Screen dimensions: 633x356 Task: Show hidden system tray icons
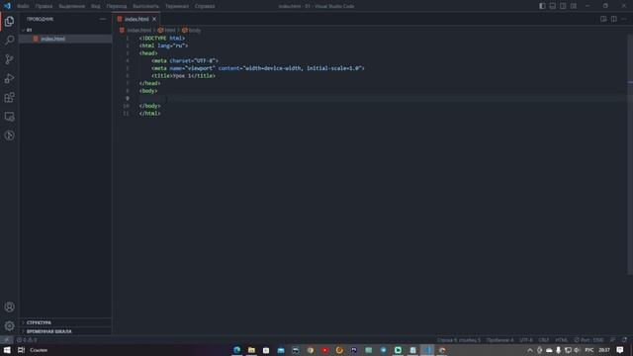click(530, 350)
